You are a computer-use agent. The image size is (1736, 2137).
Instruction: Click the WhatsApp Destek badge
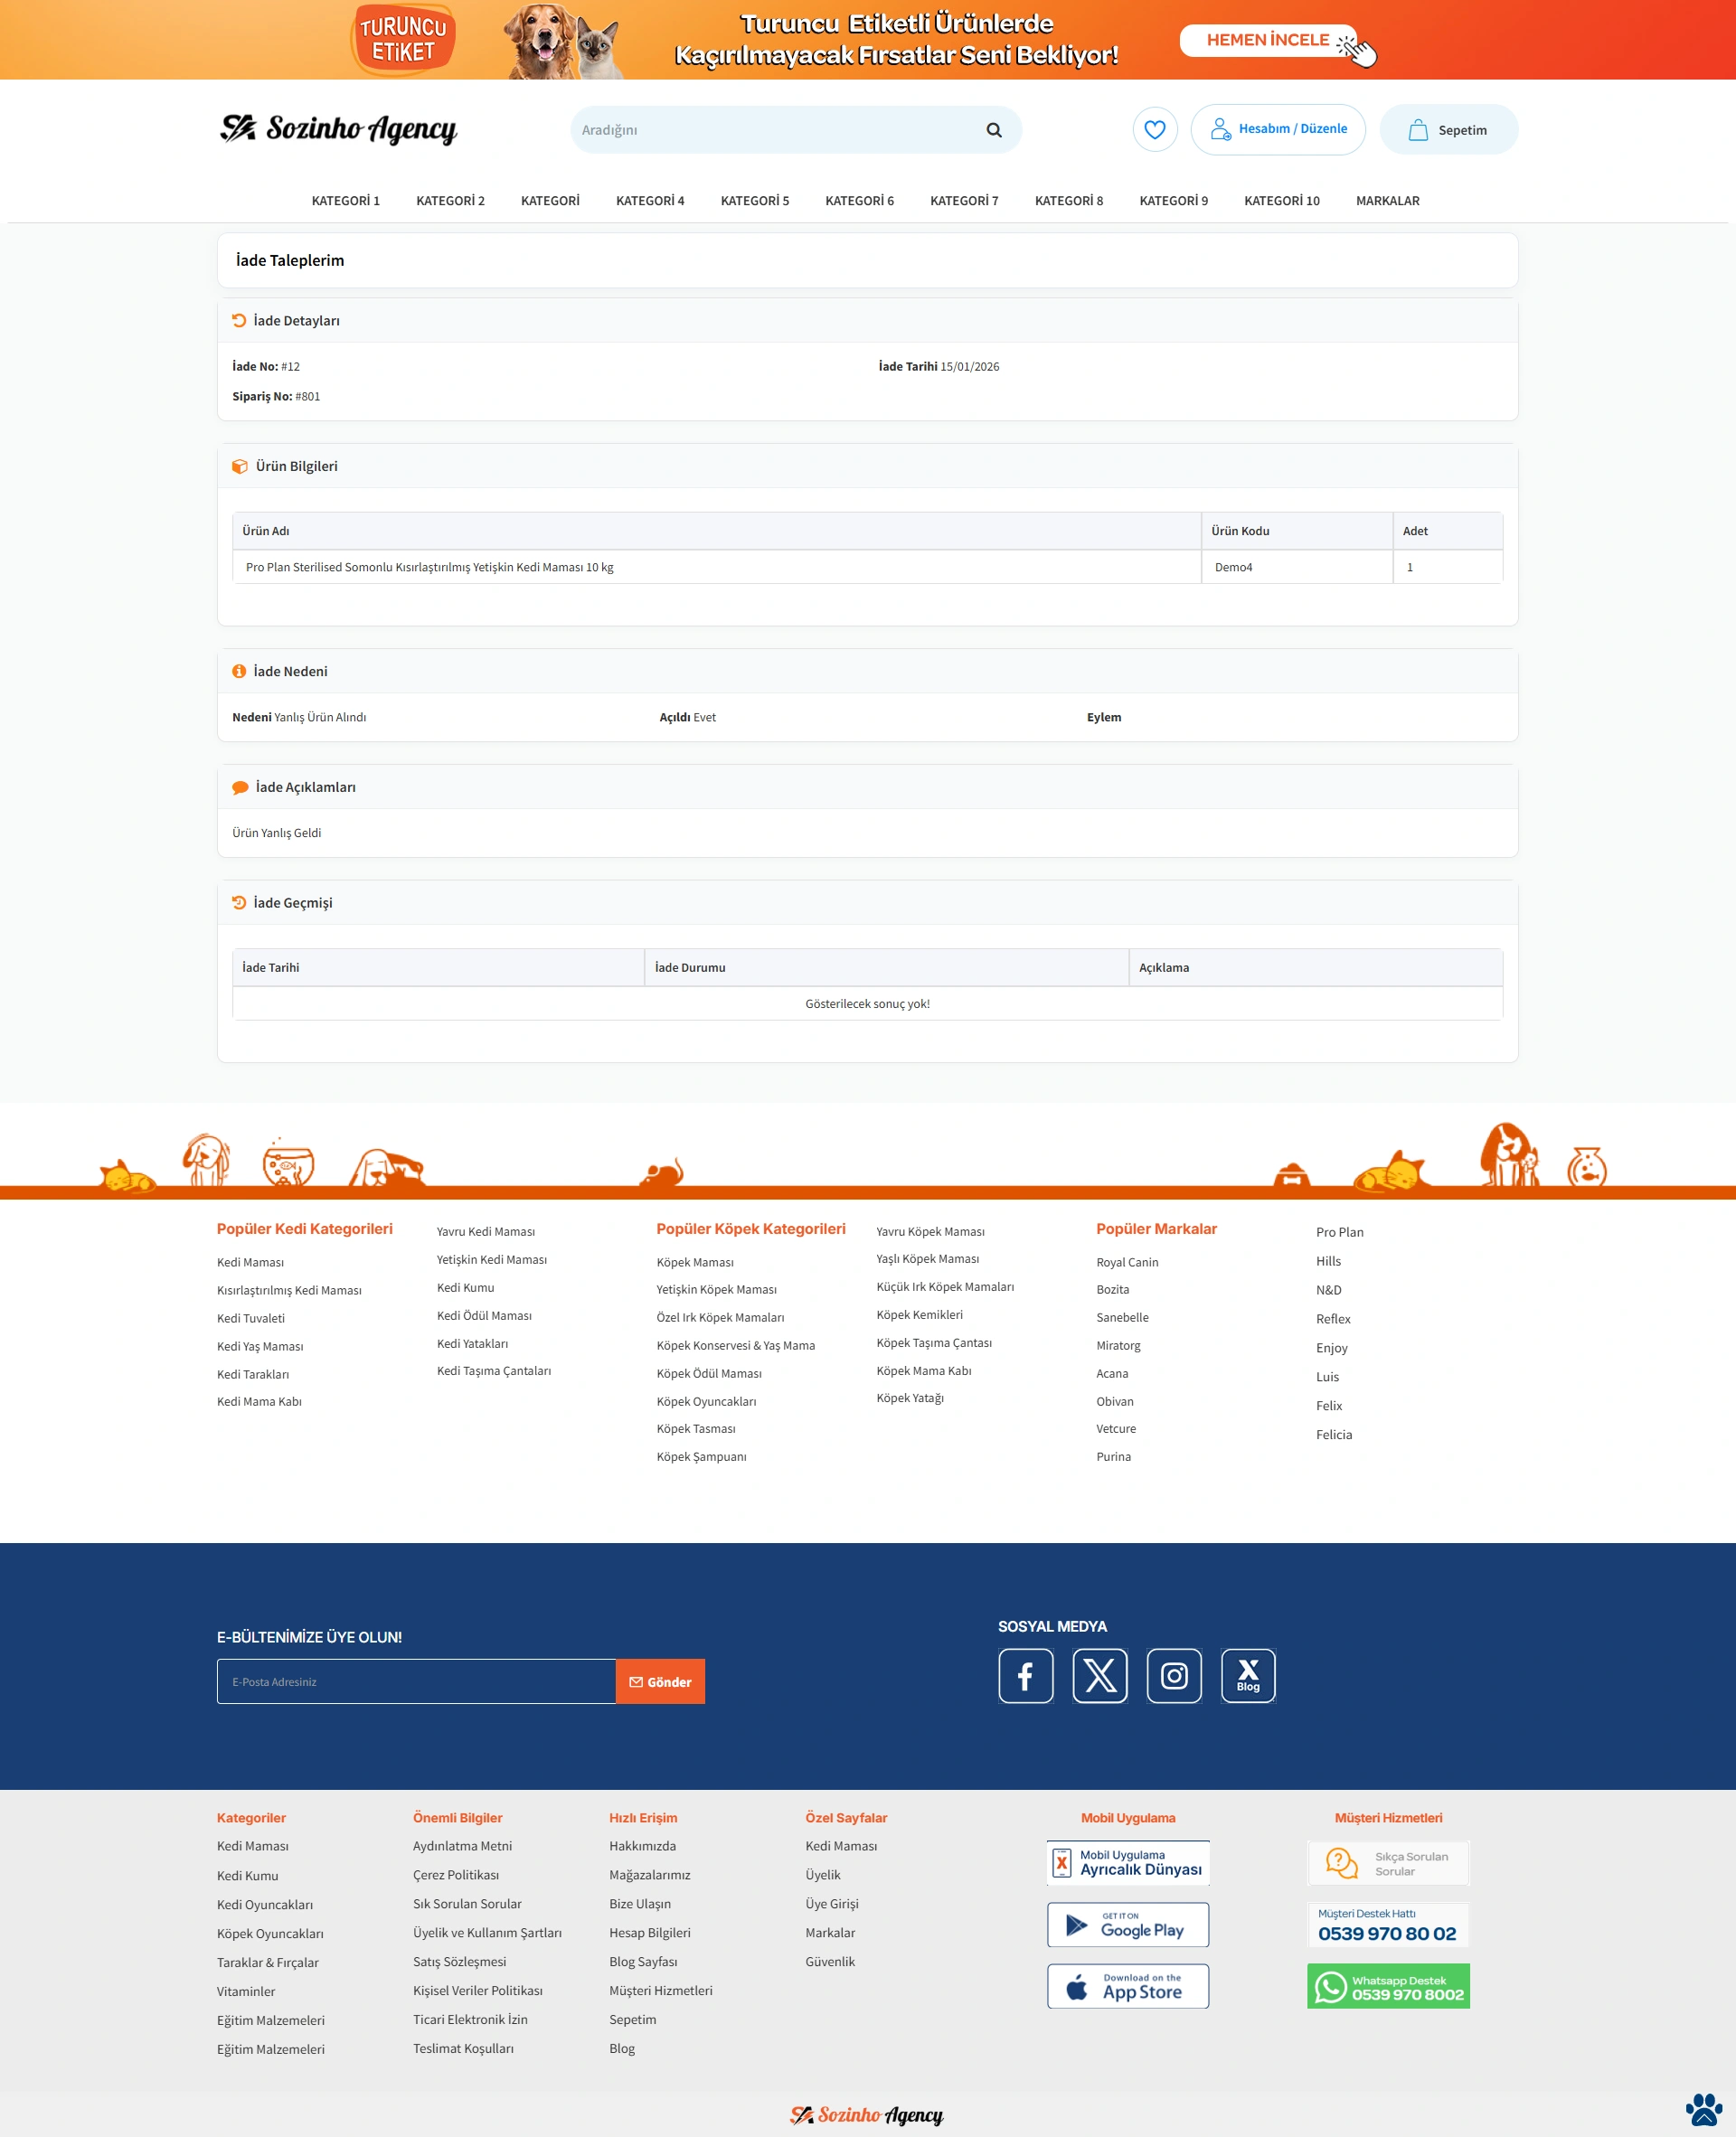coord(1387,1986)
